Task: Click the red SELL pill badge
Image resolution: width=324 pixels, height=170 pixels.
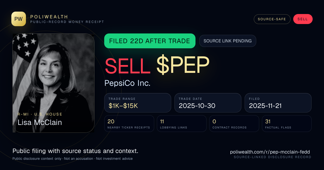Action: (303, 19)
